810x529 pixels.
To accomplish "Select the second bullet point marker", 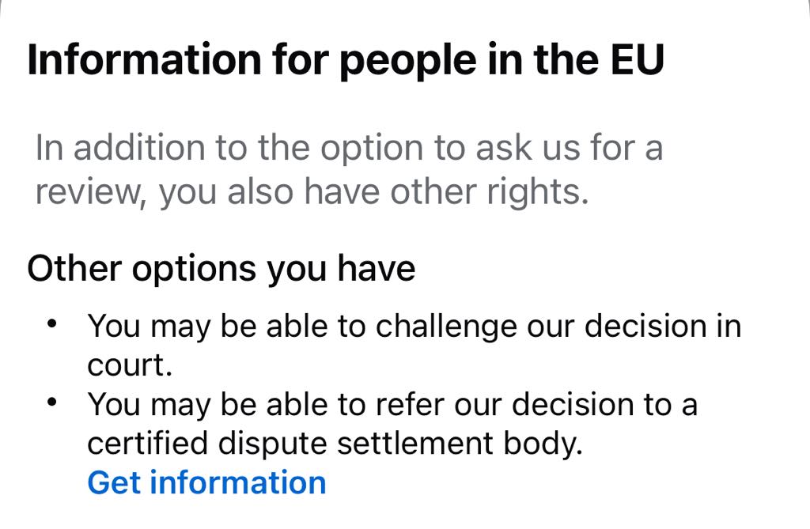I will [x=52, y=402].
